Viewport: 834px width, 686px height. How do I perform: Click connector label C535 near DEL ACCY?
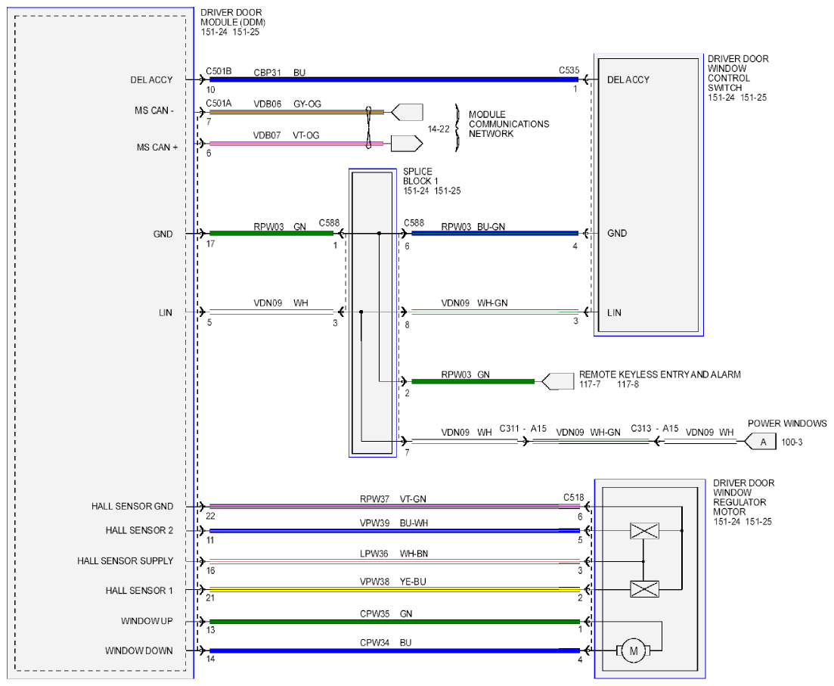coord(569,70)
